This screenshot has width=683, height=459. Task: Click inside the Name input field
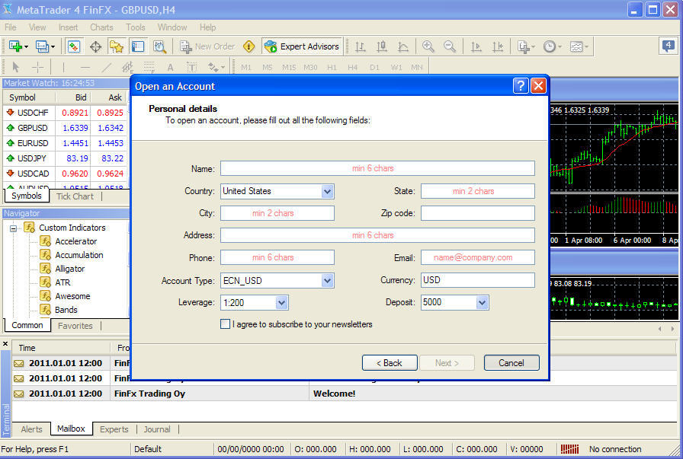click(x=377, y=168)
